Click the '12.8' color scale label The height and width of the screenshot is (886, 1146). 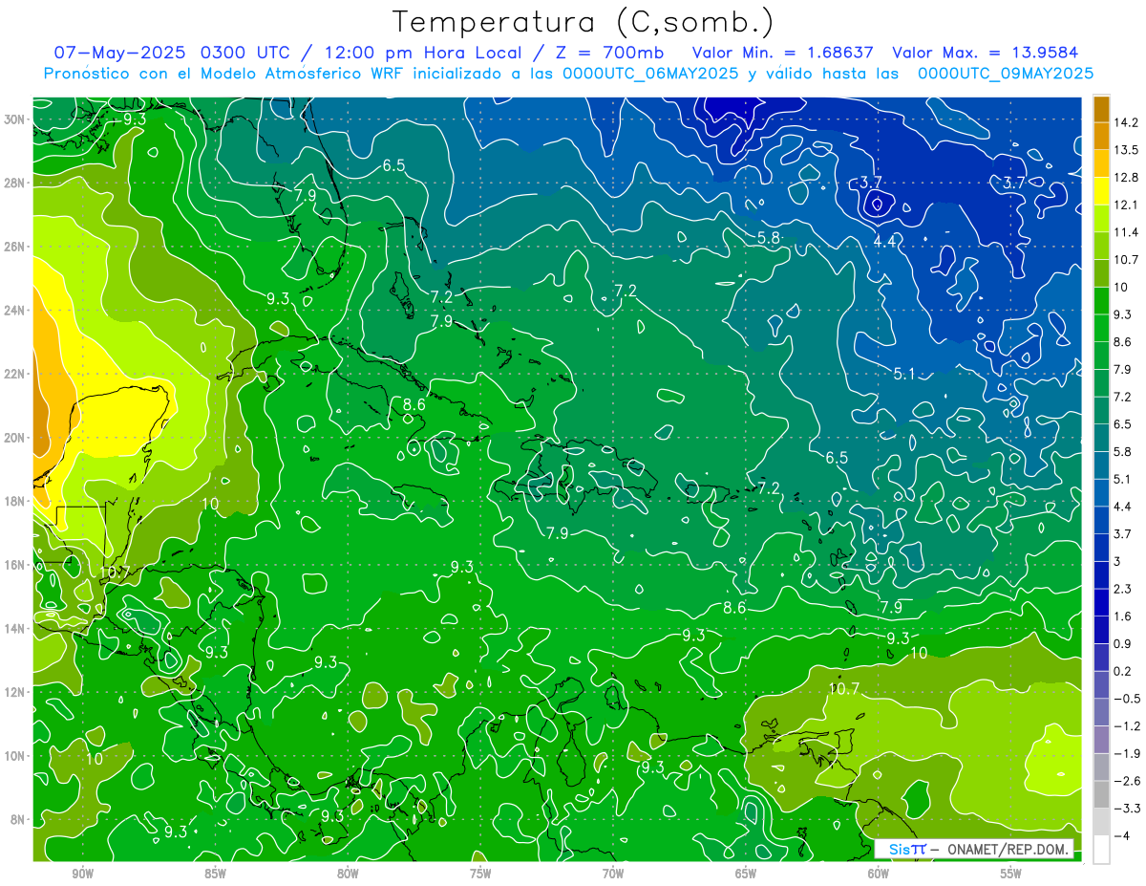pos(1128,178)
